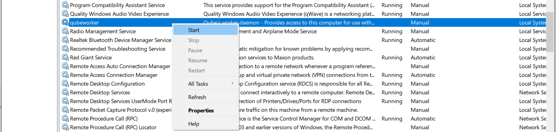Screen dimensions: 556x132
Task: Click the All Tasks submenu arrow
Action: click(x=232, y=83)
